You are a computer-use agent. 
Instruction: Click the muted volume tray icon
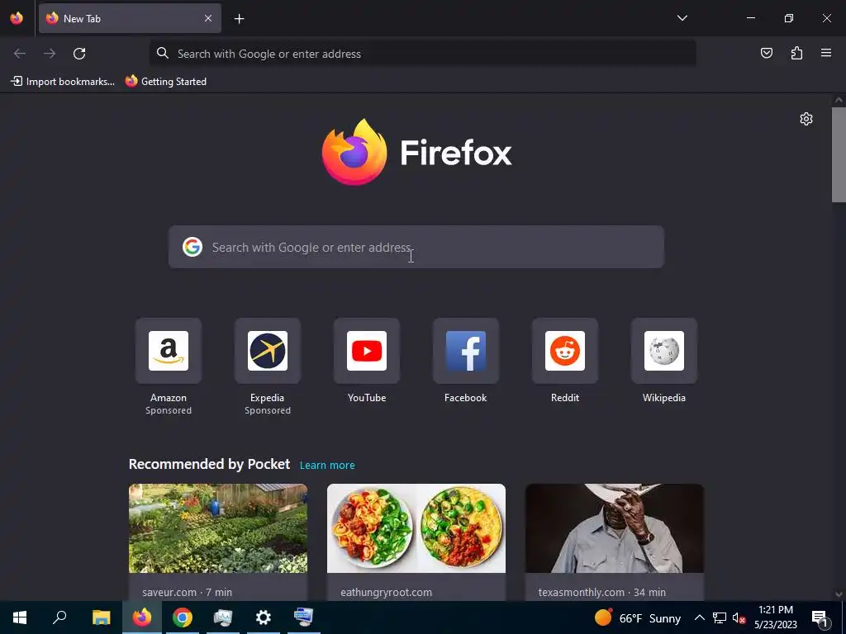(739, 617)
